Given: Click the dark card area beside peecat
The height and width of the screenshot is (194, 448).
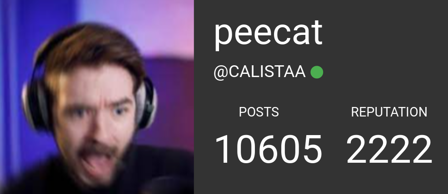Looking at the screenshot, I should pyautogui.click(x=386, y=34).
